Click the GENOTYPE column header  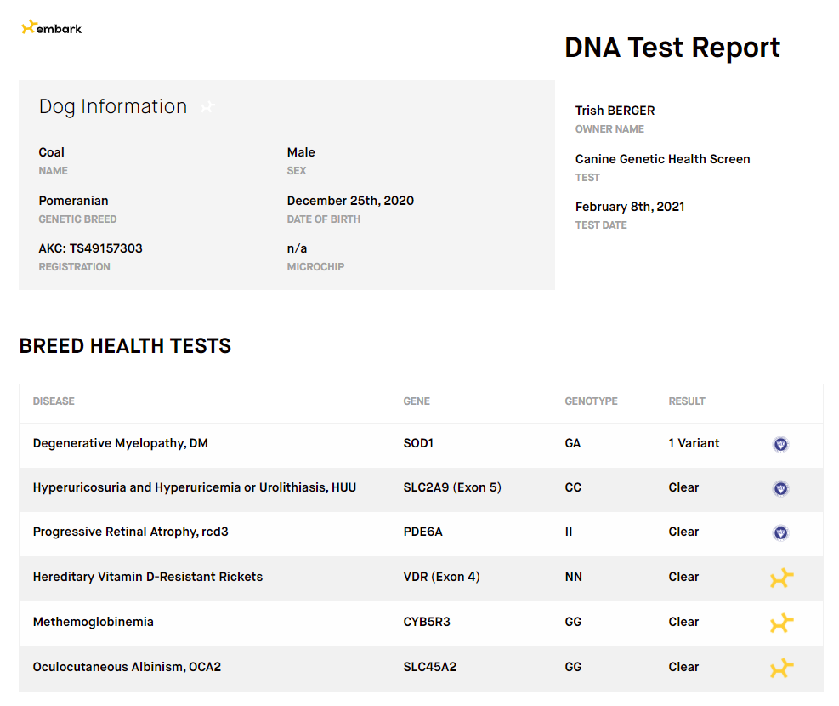point(591,401)
